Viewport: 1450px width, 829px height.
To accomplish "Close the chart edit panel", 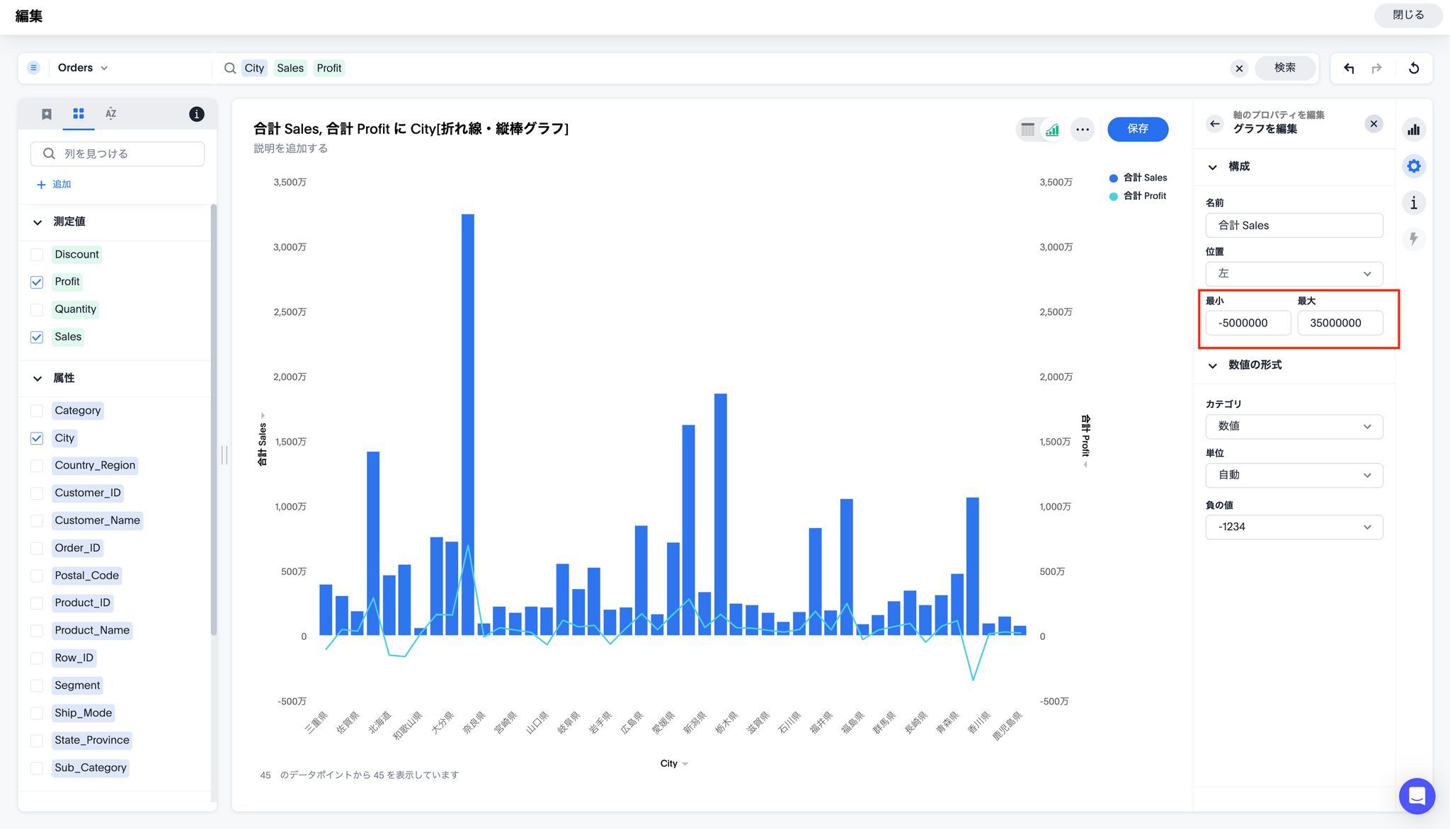I will (x=1374, y=124).
